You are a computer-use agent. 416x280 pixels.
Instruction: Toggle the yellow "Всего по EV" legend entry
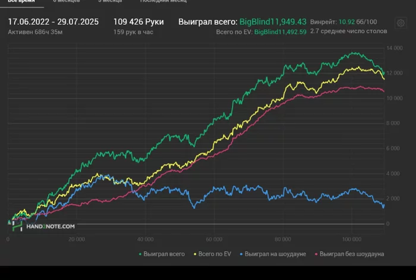point(212,254)
